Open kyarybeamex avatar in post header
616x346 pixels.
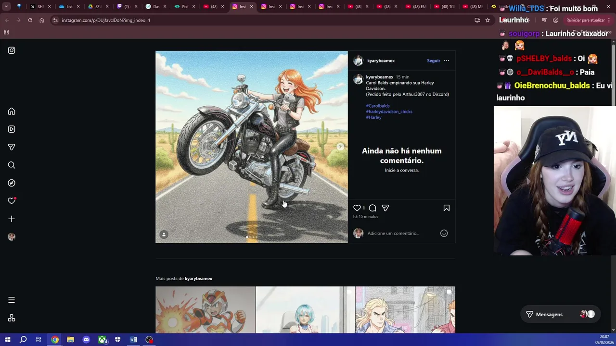tap(358, 61)
